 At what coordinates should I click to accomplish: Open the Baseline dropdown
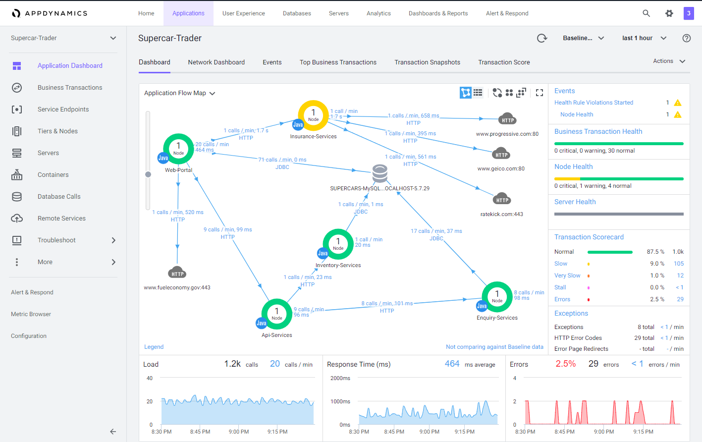584,38
